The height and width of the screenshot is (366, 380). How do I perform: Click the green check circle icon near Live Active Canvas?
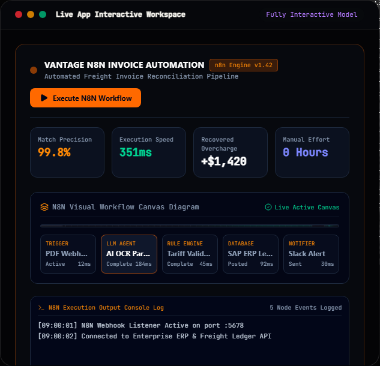point(268,207)
